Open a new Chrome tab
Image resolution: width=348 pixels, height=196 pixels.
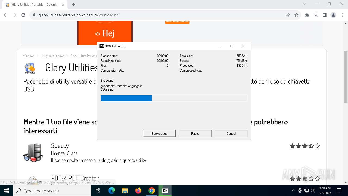73,5
